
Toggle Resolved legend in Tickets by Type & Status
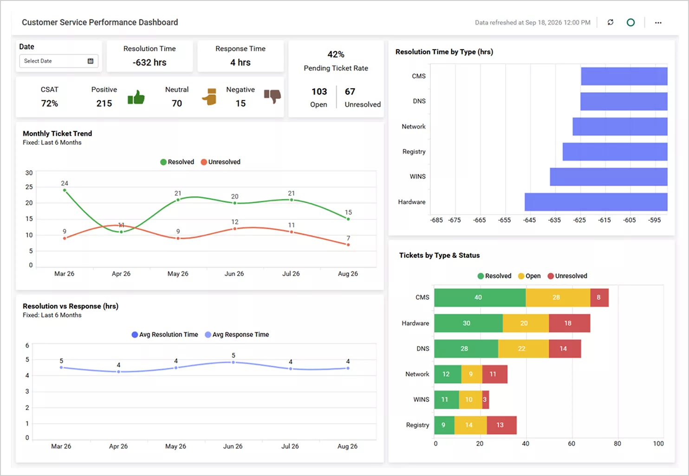[494, 276]
